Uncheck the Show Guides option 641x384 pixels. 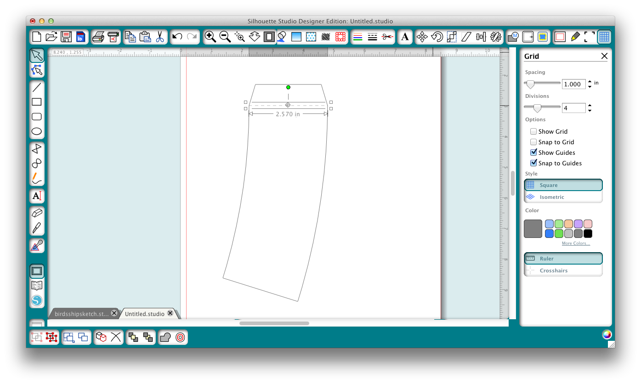coord(533,152)
